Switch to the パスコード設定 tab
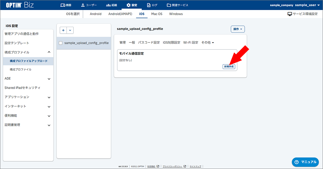The width and height of the screenshot is (323, 169). [x=149, y=42]
